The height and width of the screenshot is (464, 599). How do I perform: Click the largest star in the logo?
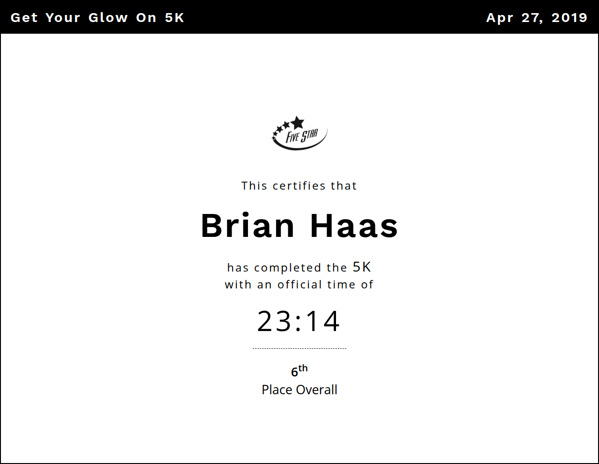pyautogui.click(x=297, y=123)
